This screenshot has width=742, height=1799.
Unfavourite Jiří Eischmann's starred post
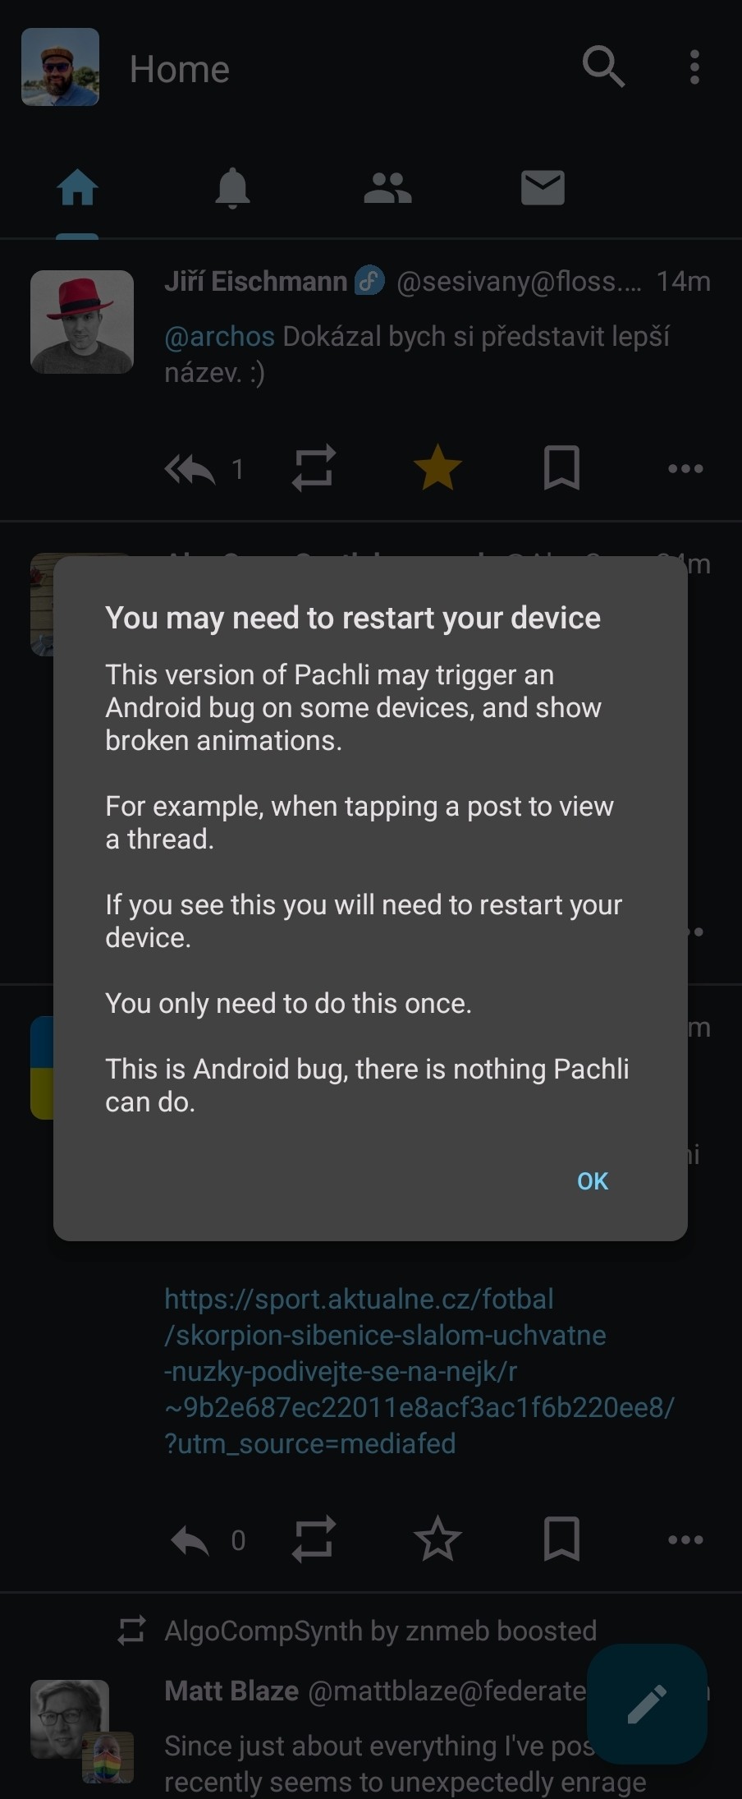437,468
